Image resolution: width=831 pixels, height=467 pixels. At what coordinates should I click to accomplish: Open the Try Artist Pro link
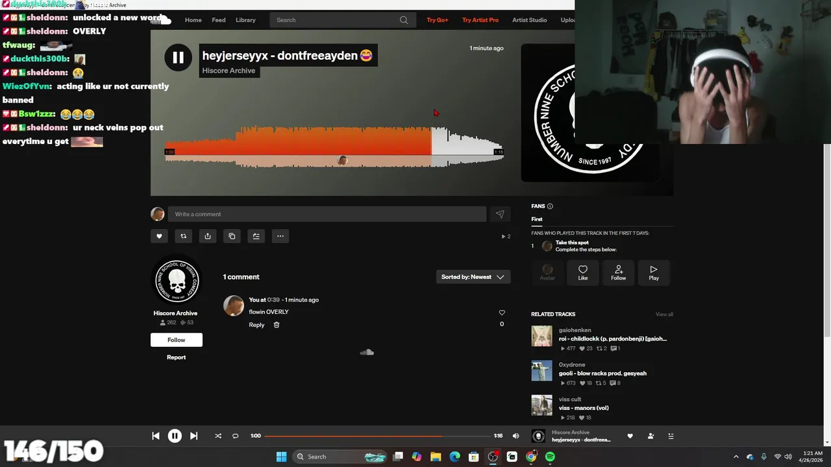[480, 20]
